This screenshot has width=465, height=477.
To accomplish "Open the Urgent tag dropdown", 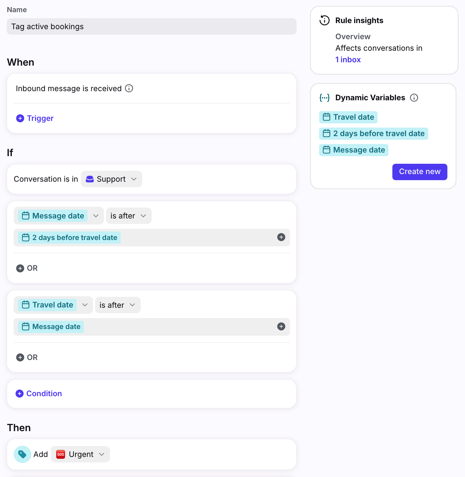I will [80, 454].
